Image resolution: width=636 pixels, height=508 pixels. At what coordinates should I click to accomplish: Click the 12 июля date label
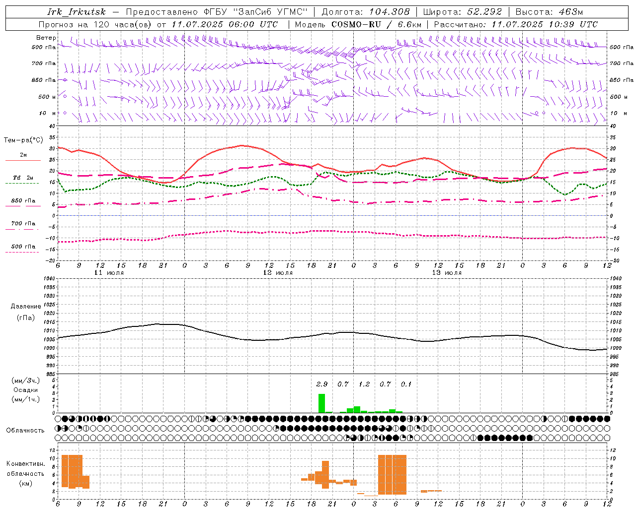[278, 273]
